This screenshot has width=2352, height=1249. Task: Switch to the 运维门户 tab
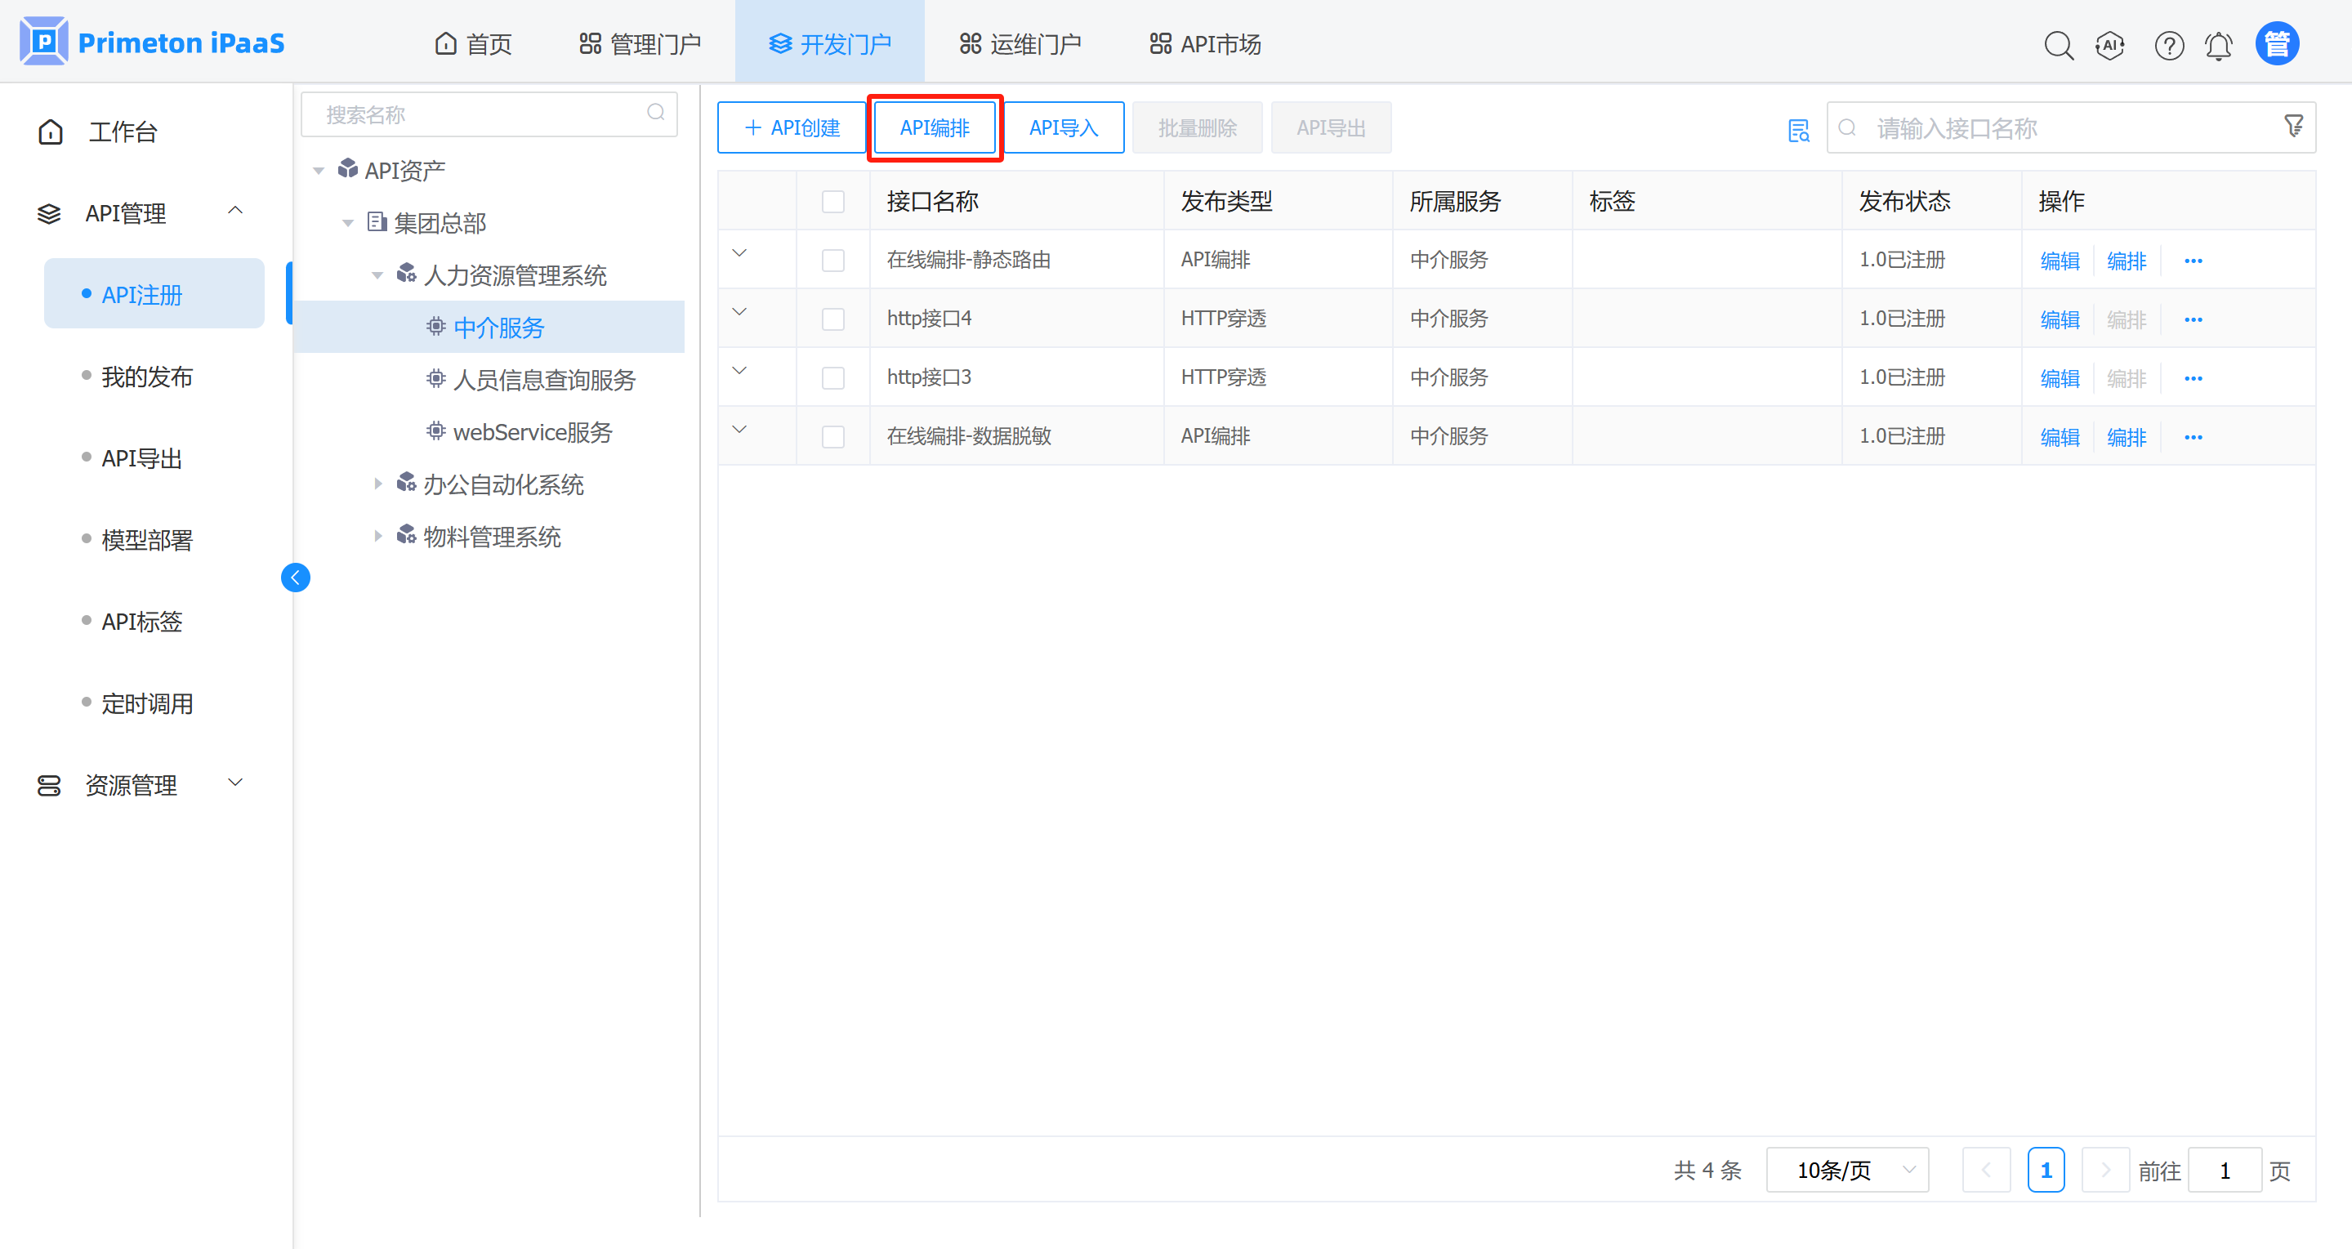coord(1020,44)
